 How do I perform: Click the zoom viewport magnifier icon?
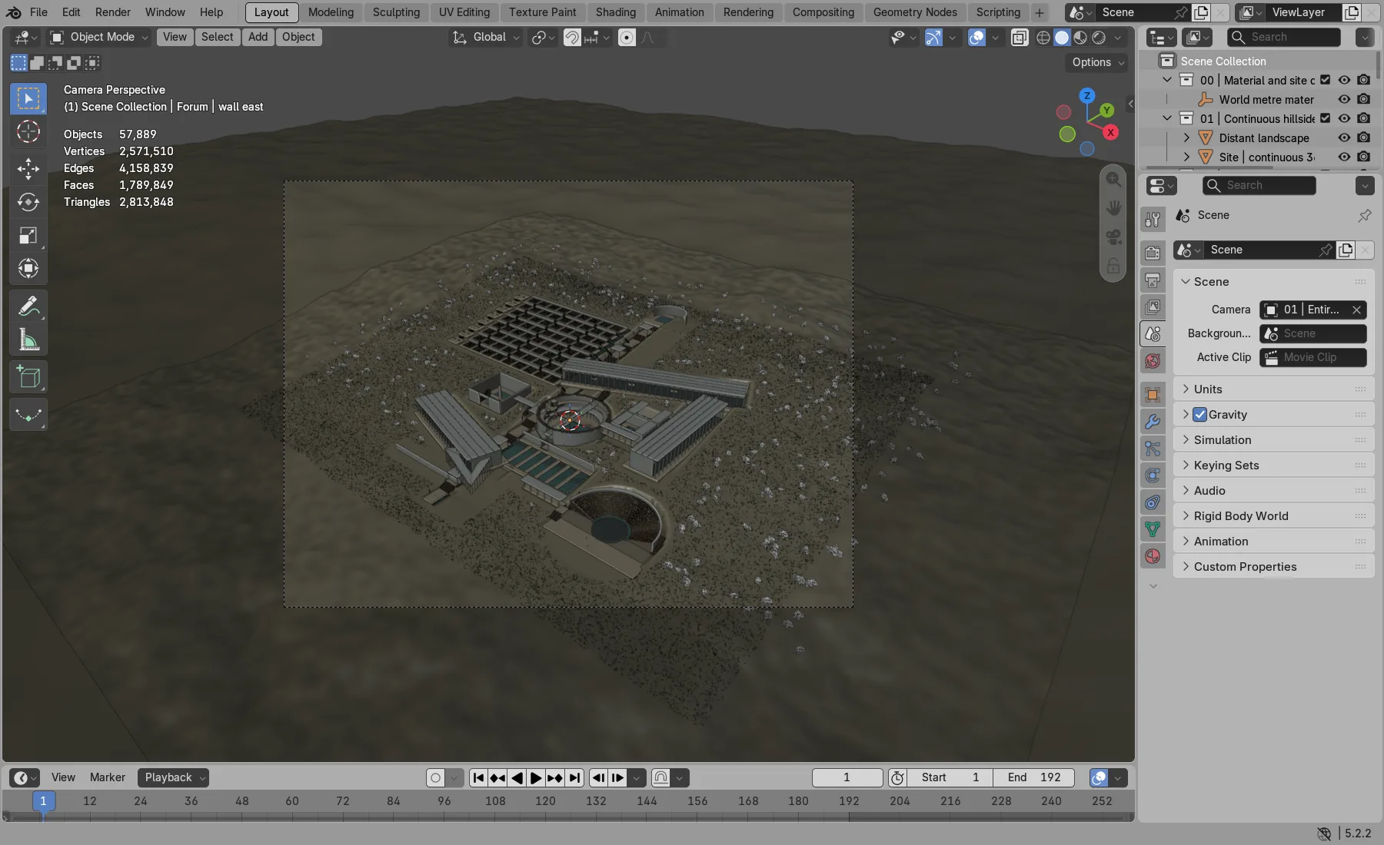[x=1113, y=179]
